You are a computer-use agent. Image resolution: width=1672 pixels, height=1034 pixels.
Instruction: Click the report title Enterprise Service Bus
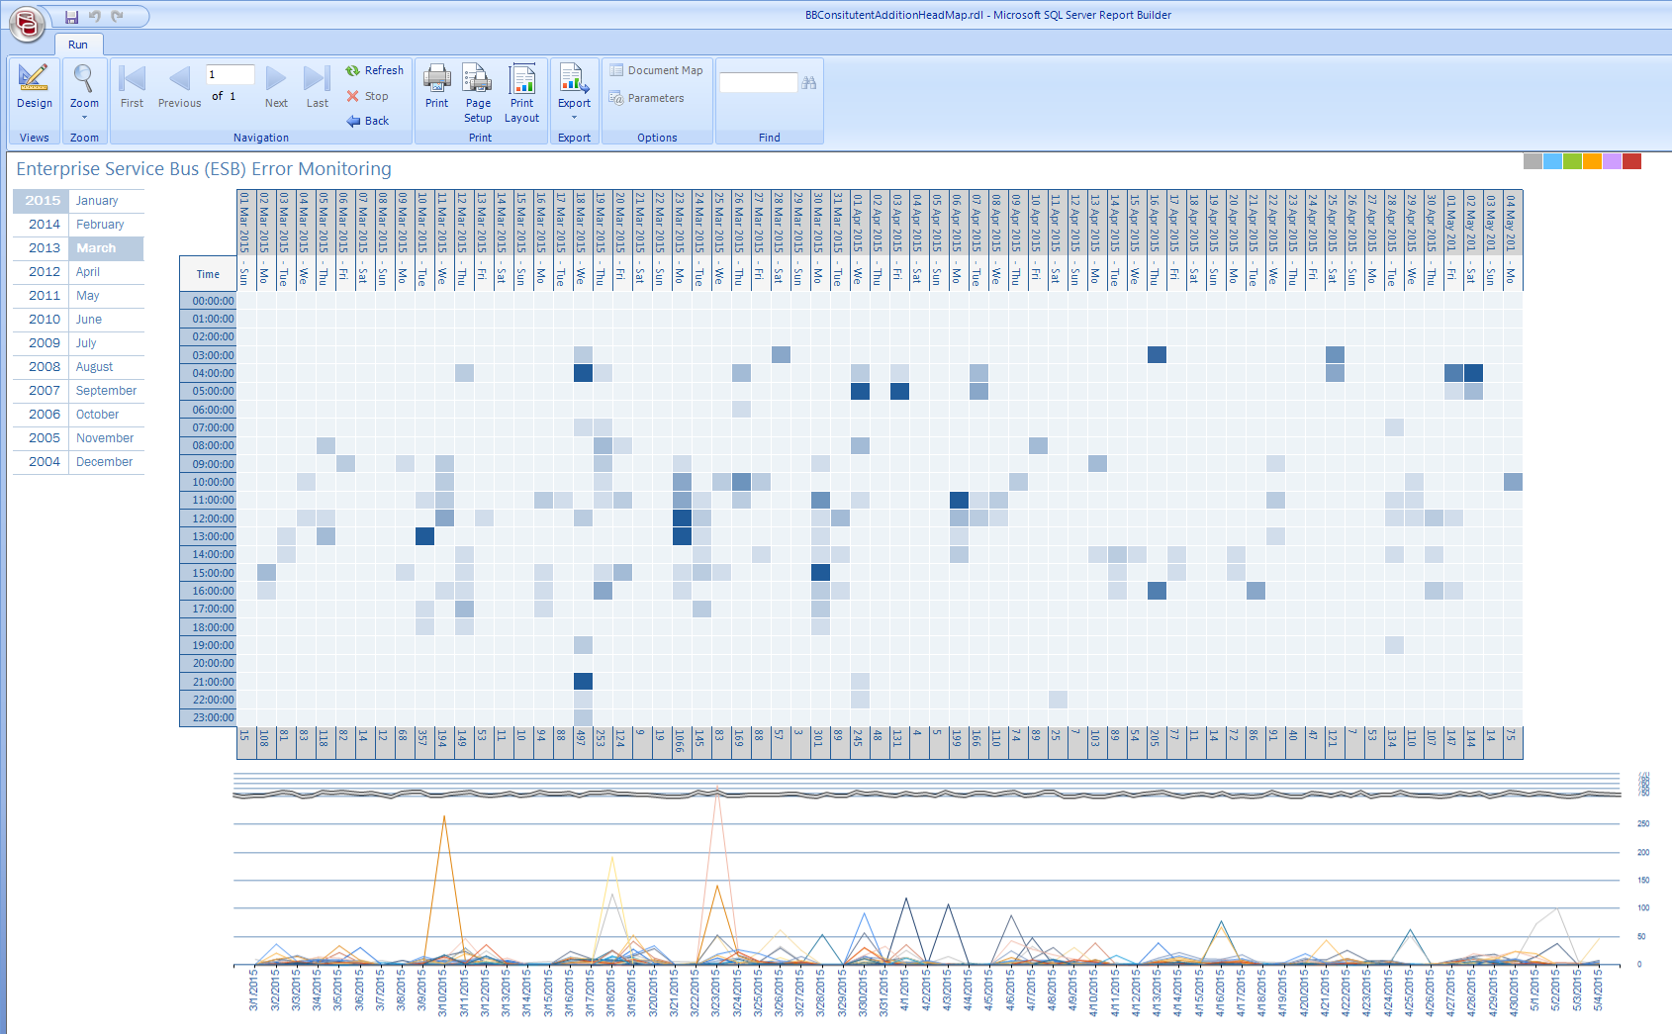[x=204, y=169]
